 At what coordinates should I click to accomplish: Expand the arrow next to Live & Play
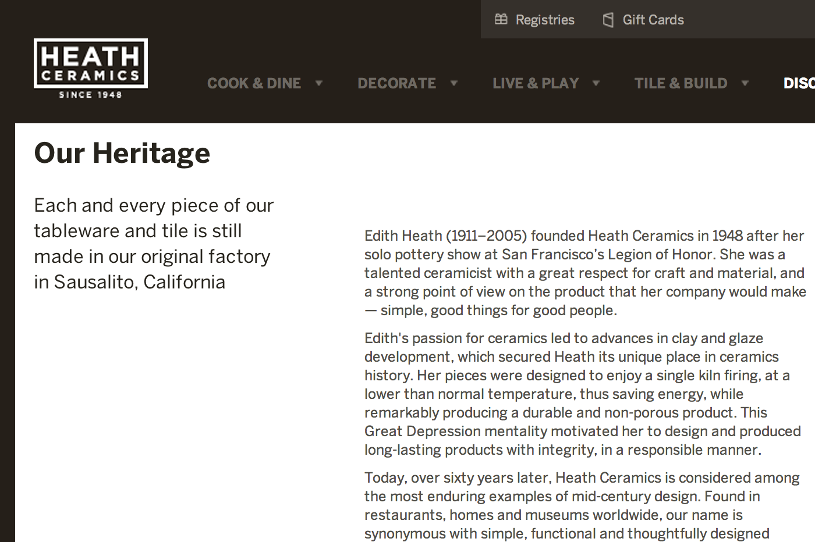[596, 83]
